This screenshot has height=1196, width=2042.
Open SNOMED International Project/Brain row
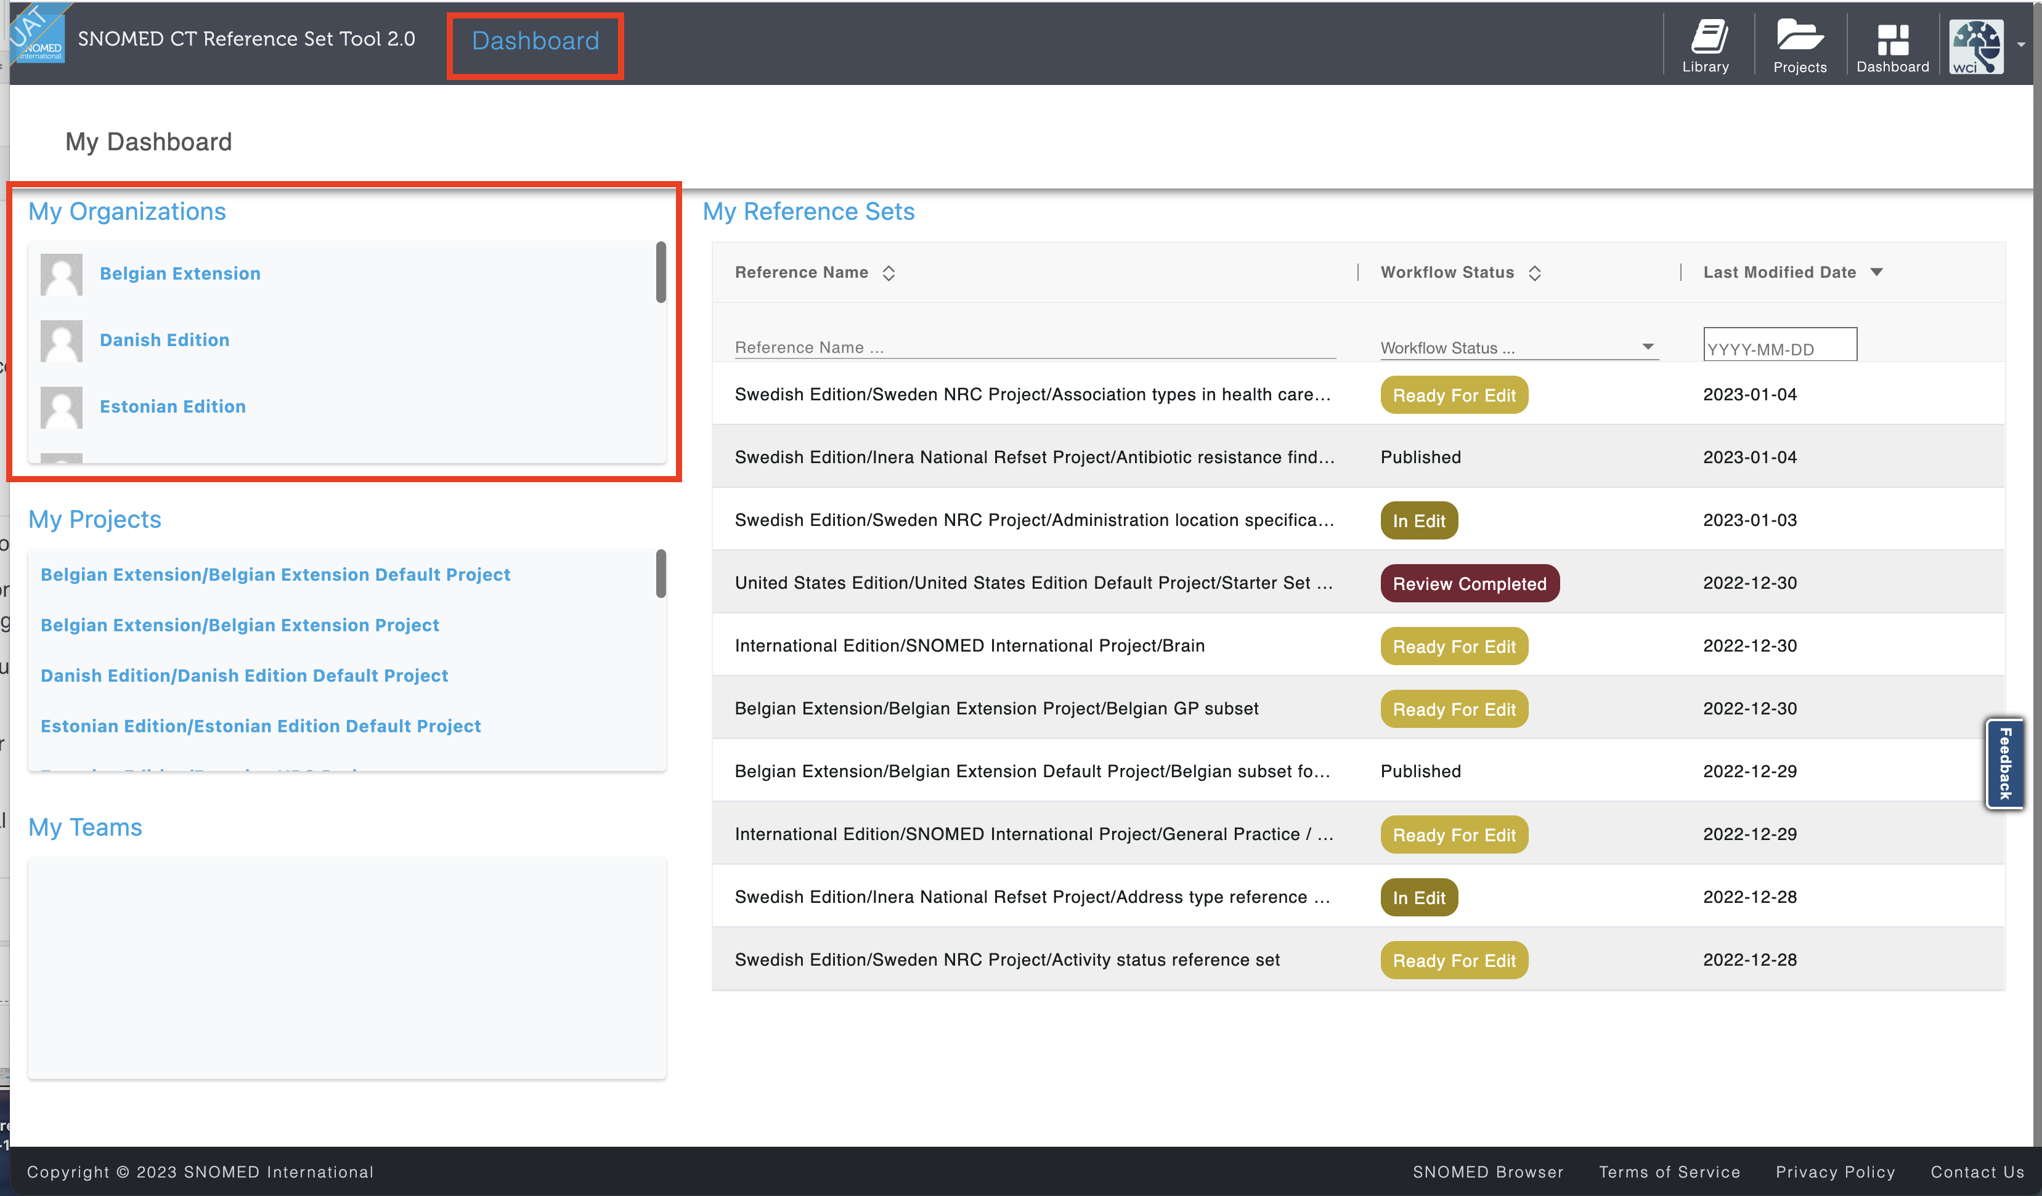click(970, 645)
